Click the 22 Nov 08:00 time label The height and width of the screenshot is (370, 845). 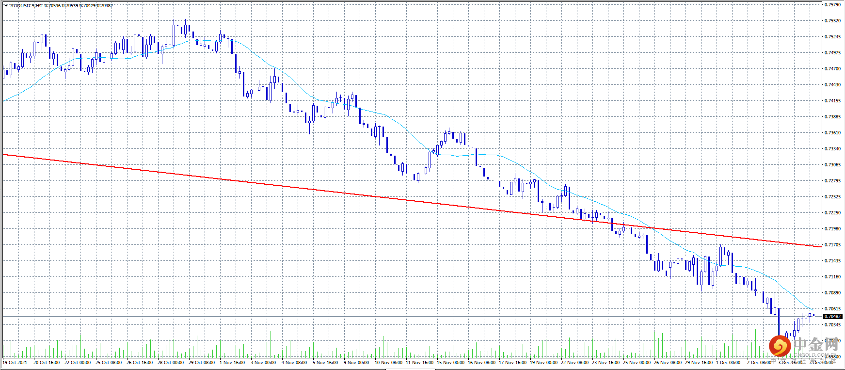[574, 363]
